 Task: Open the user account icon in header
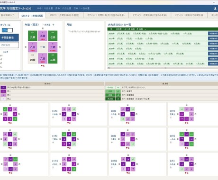pos(215,9)
